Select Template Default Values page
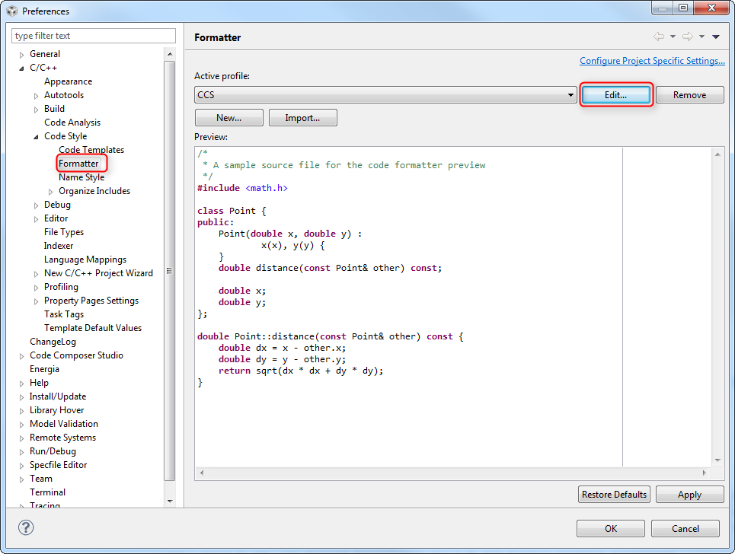The height and width of the screenshot is (554, 735). (x=93, y=328)
